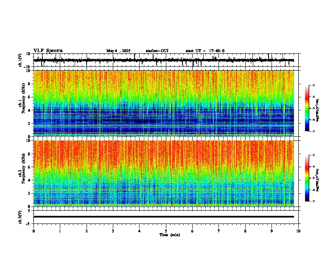Click the ch.1 spectrogram color scale bar
The image size is (336, 259).
[307, 108]
